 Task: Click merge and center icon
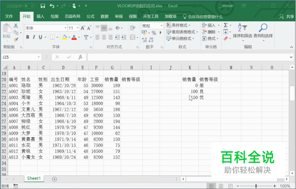click(x=133, y=37)
